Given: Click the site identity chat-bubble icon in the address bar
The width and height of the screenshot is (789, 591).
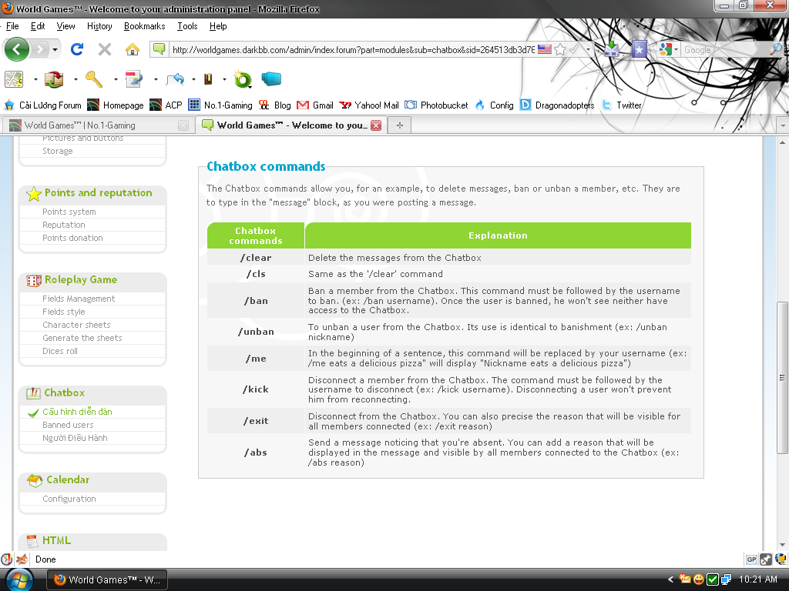Looking at the screenshot, I should (159, 49).
